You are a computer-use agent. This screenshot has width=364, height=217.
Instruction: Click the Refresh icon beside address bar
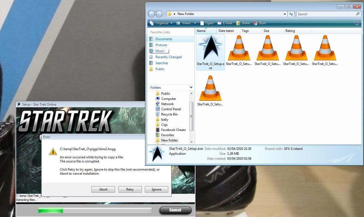tap(291, 14)
